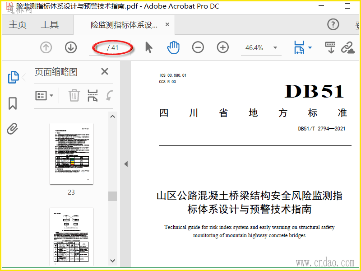This screenshot has height=271, width=361.
Task: Click the share link cloud icon
Action: point(347,48)
